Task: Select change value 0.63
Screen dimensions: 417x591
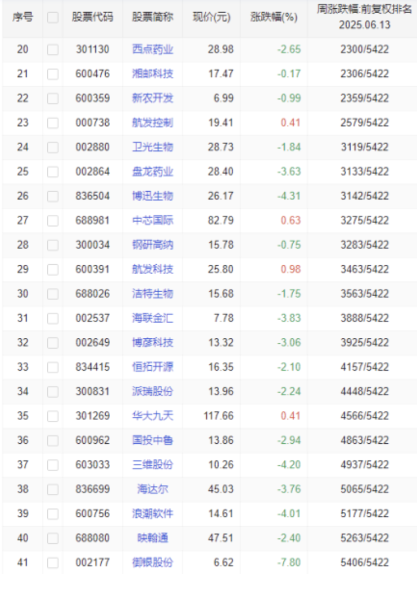Action: (x=290, y=220)
